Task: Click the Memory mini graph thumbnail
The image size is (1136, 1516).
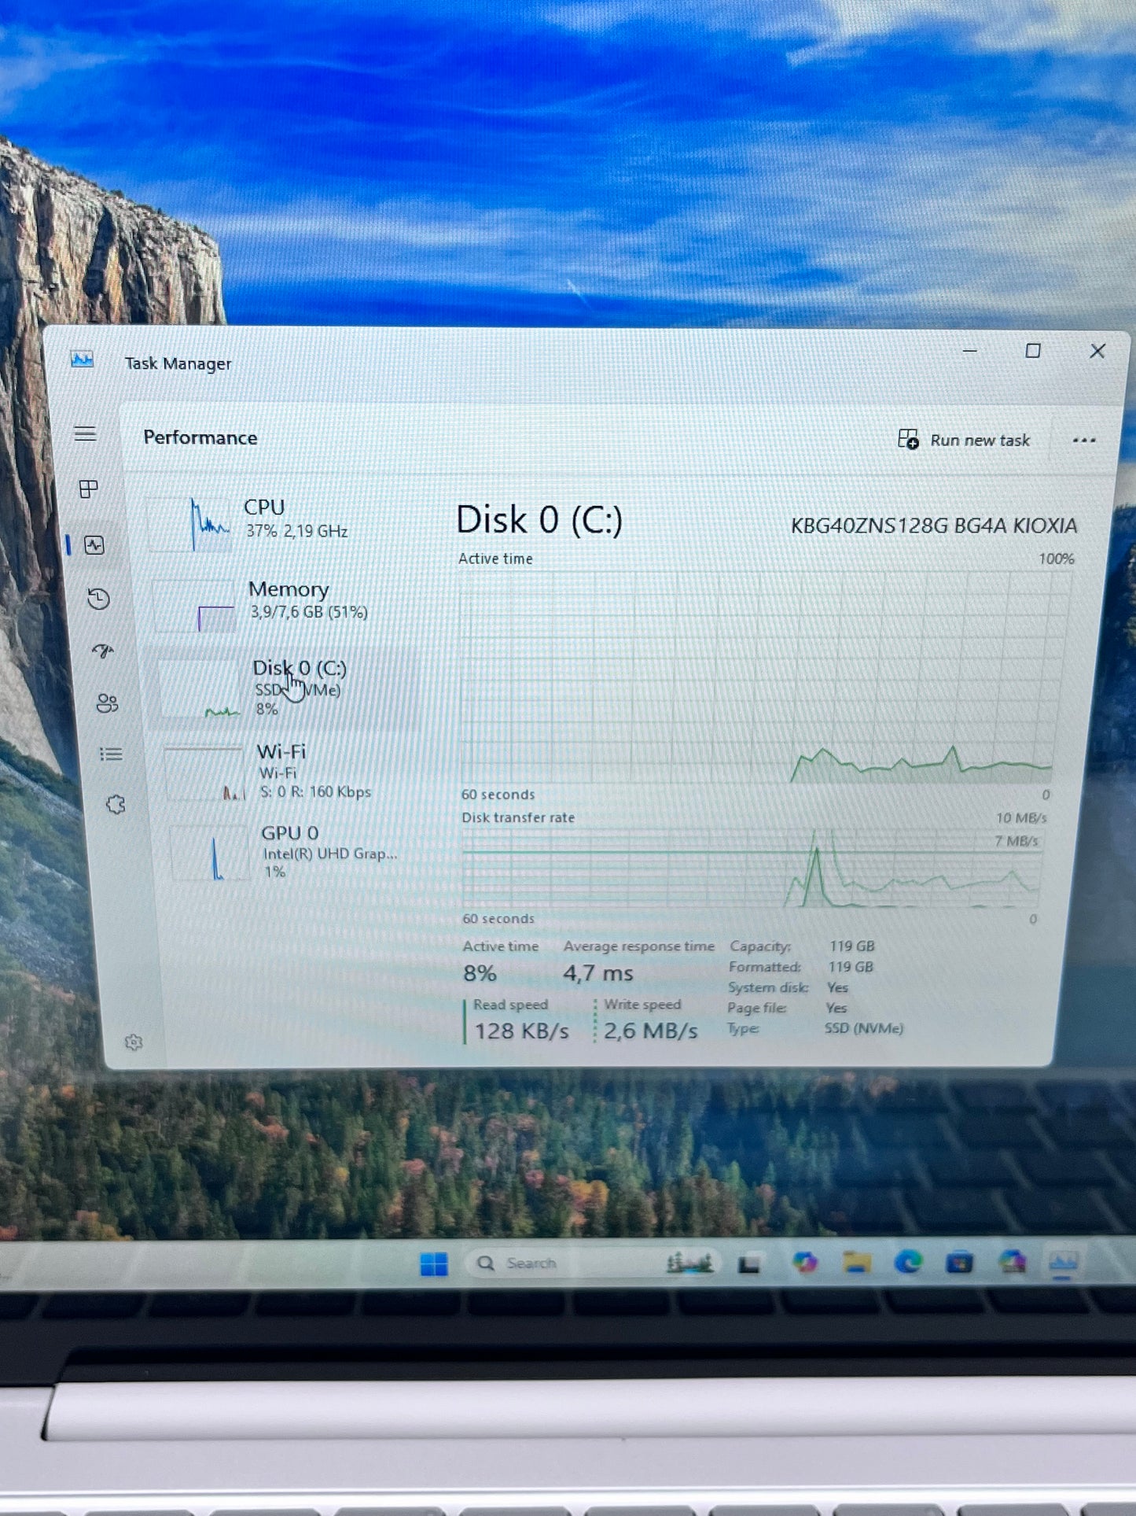Action: coord(196,606)
